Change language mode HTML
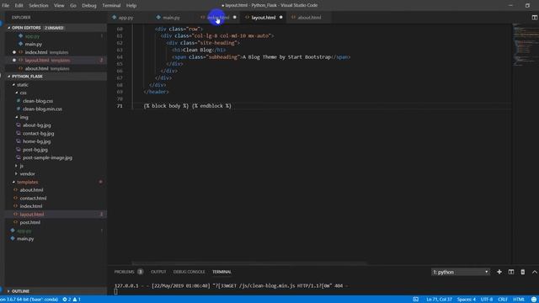 tap(519, 300)
